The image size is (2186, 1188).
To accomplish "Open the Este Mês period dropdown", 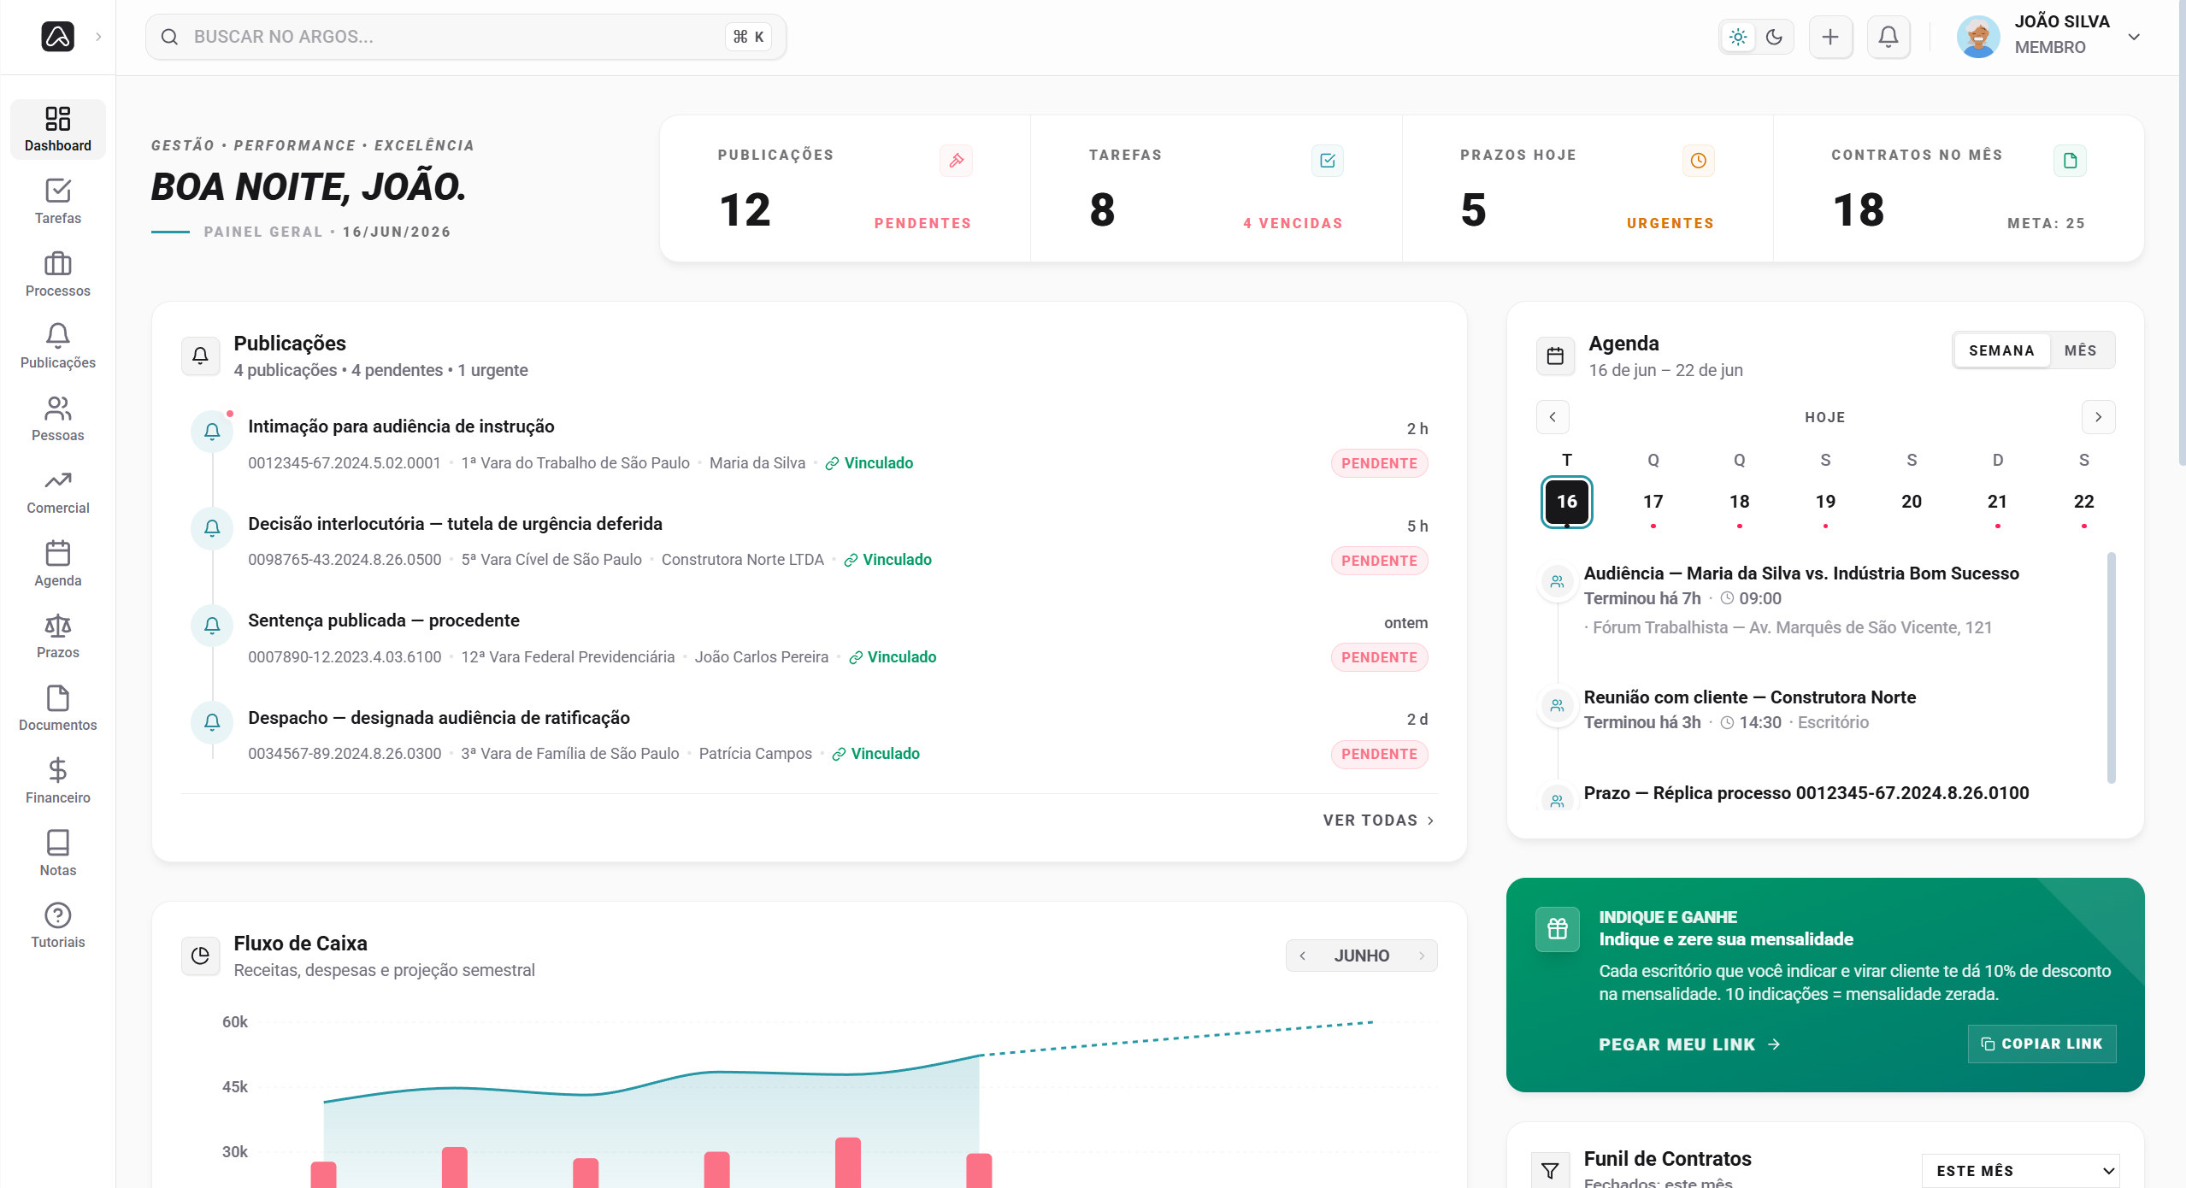I will click(2021, 1171).
